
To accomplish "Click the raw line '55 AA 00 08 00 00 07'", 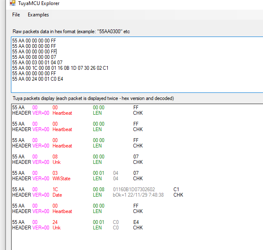I will pos(34,57).
